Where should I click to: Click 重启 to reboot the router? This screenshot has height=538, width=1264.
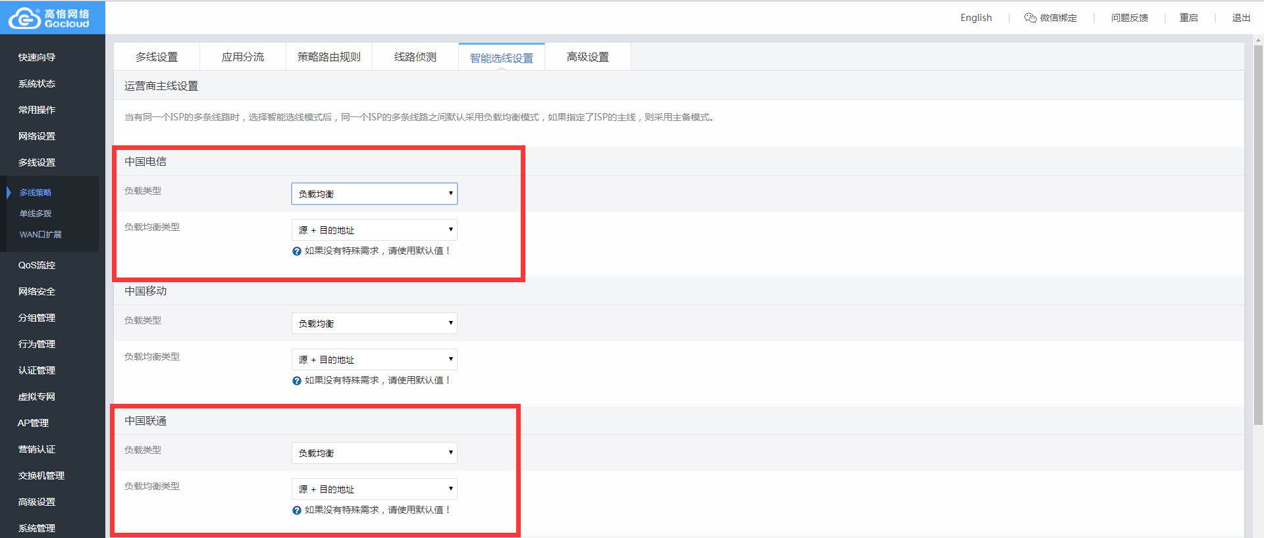pos(1189,18)
